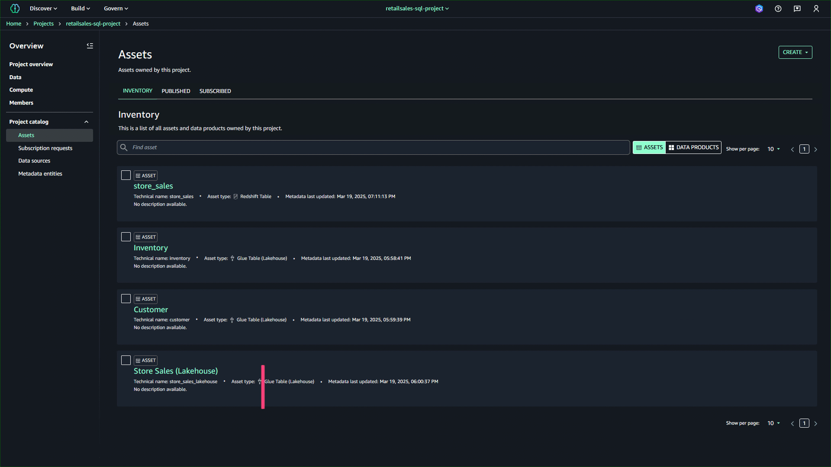This screenshot has width=831, height=467.
Task: Open the Build dropdown menu
Action: coord(81,9)
